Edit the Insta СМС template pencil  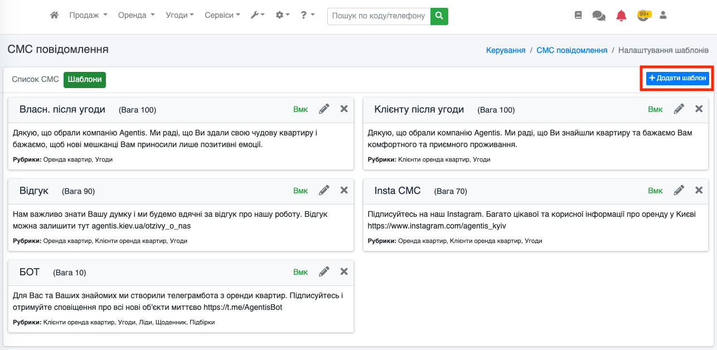(x=679, y=191)
